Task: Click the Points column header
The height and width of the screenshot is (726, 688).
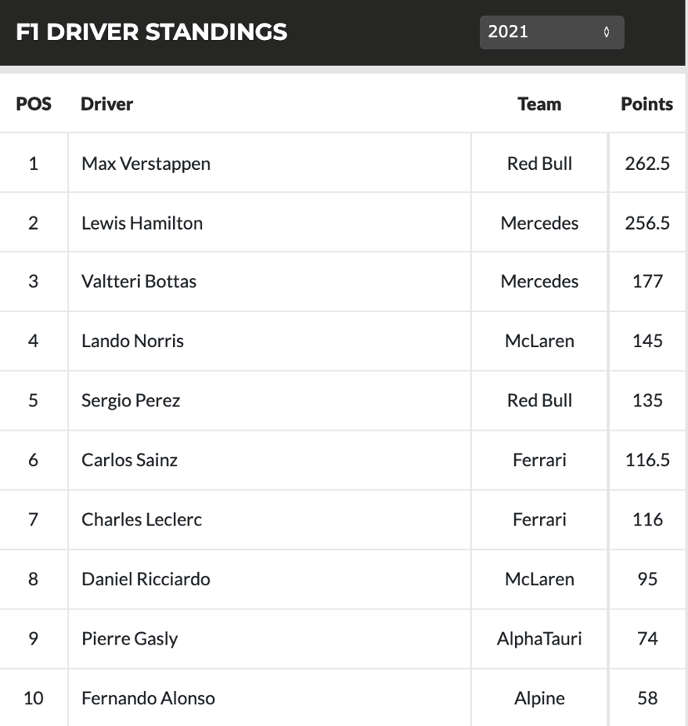Action: click(646, 104)
